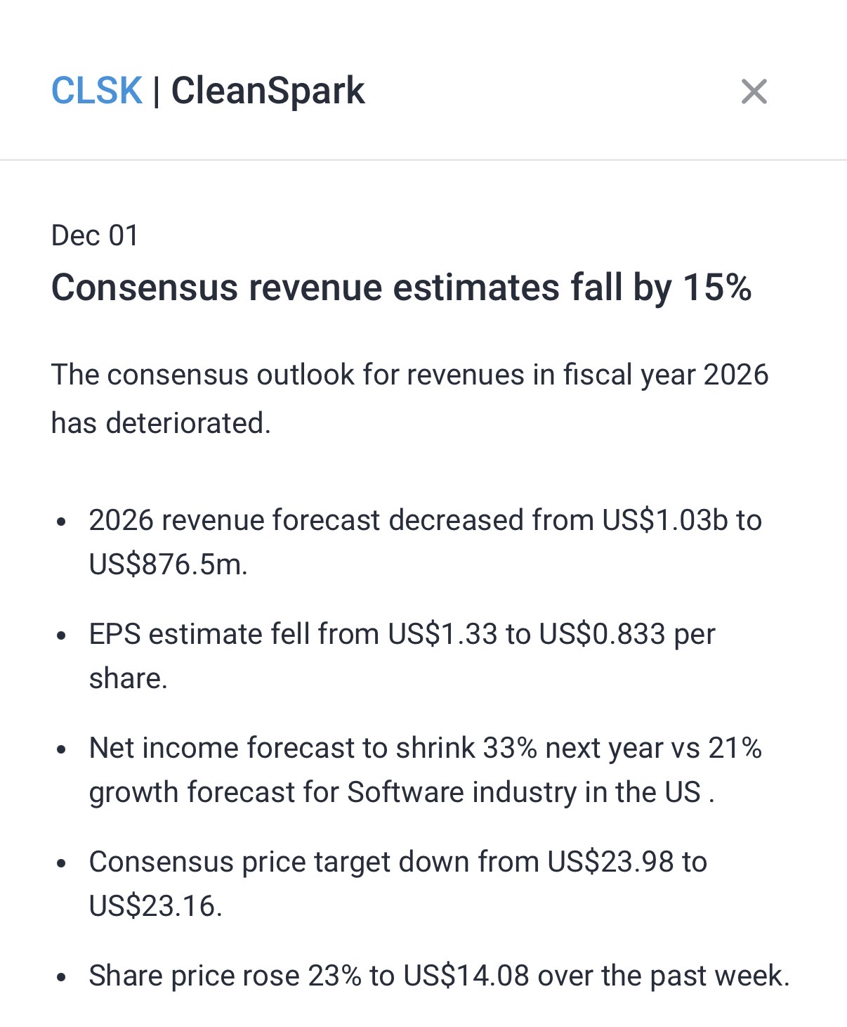
Task: Open the CLSK ticker link
Action: coord(97,91)
